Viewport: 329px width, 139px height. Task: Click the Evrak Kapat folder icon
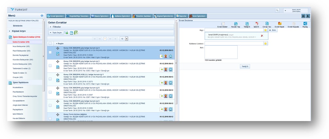pyautogui.click(x=279, y=24)
